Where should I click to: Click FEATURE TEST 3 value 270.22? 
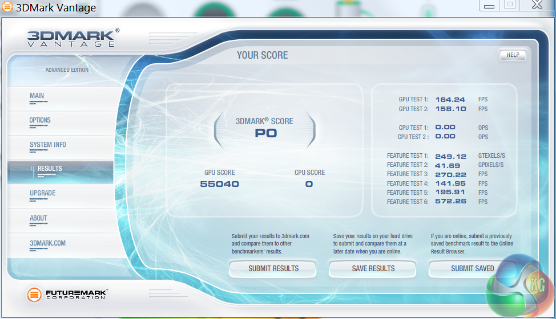coord(451,175)
